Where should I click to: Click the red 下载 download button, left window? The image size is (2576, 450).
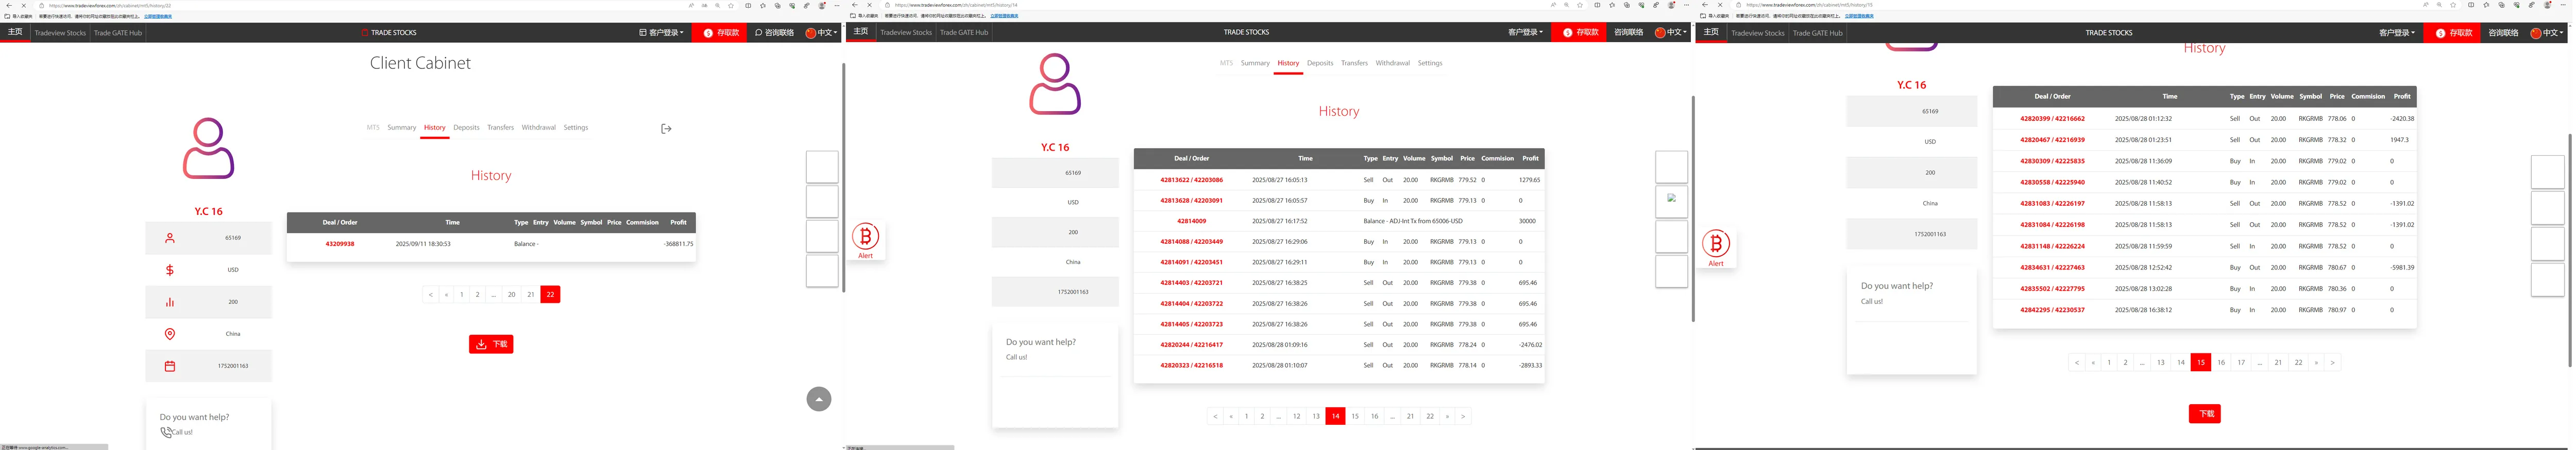pos(491,344)
